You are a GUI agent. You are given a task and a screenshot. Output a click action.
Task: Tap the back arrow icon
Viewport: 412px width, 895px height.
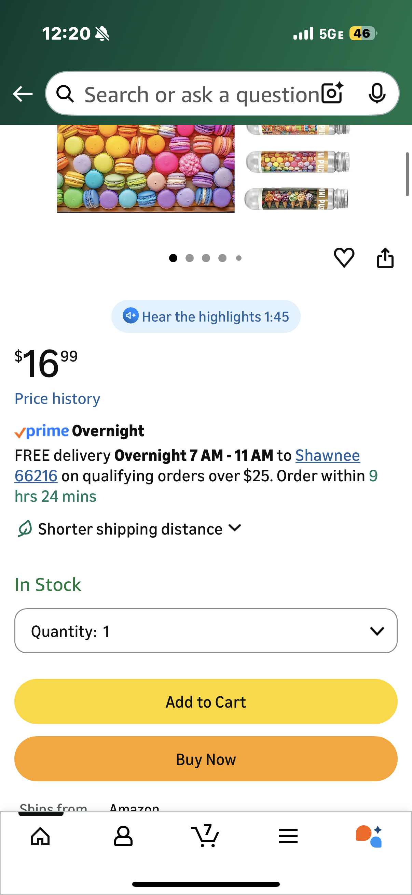[23, 94]
